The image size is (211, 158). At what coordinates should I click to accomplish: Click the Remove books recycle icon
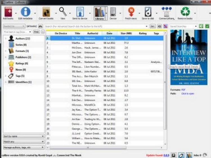click(x=185, y=12)
